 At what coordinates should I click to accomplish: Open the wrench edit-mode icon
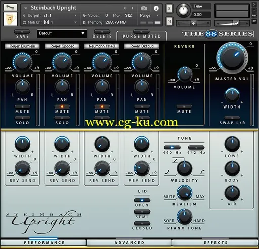coord(10,7)
